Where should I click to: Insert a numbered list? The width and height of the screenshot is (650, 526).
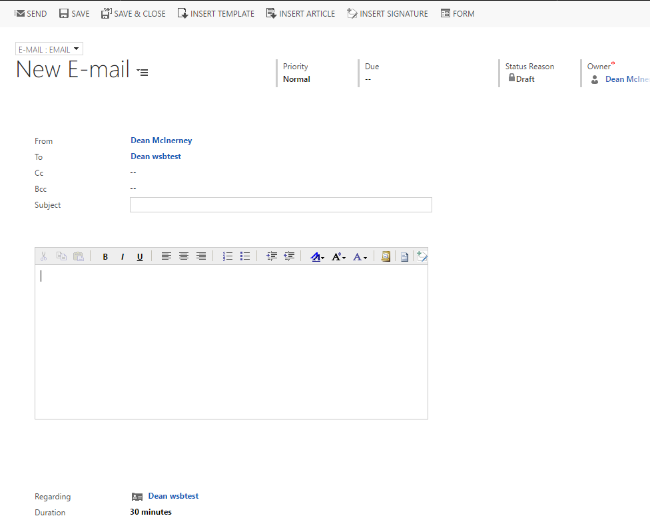[x=228, y=256]
